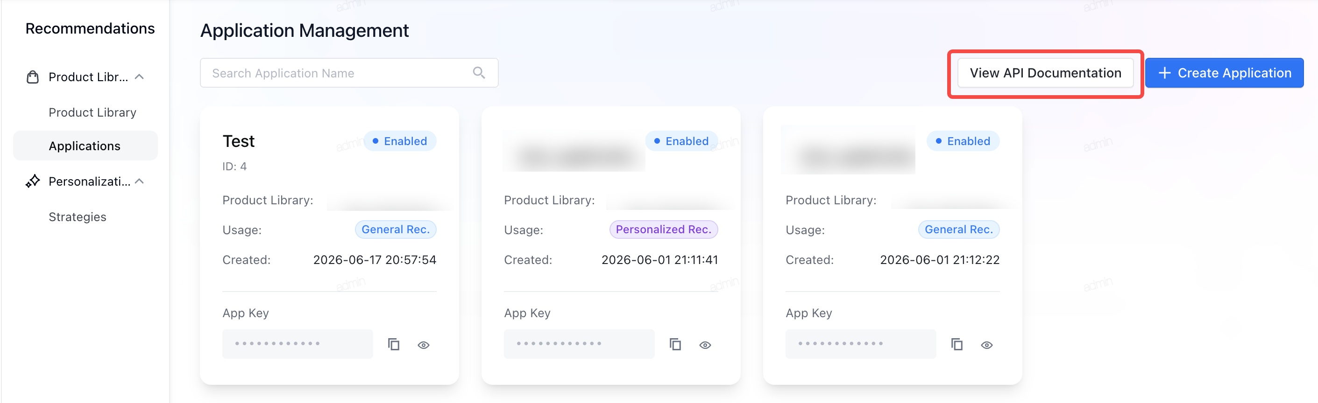Viewport: 1318px width, 403px height.
Task: Click the Product Library bag icon
Action: (x=33, y=77)
